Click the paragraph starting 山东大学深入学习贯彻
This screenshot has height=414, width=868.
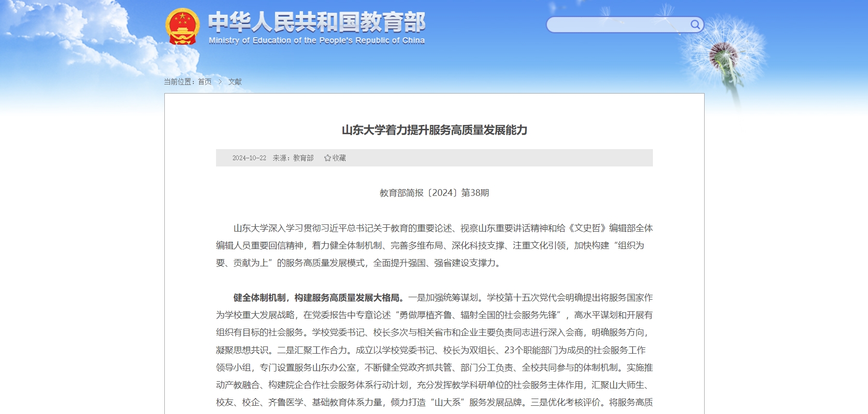[x=434, y=246]
